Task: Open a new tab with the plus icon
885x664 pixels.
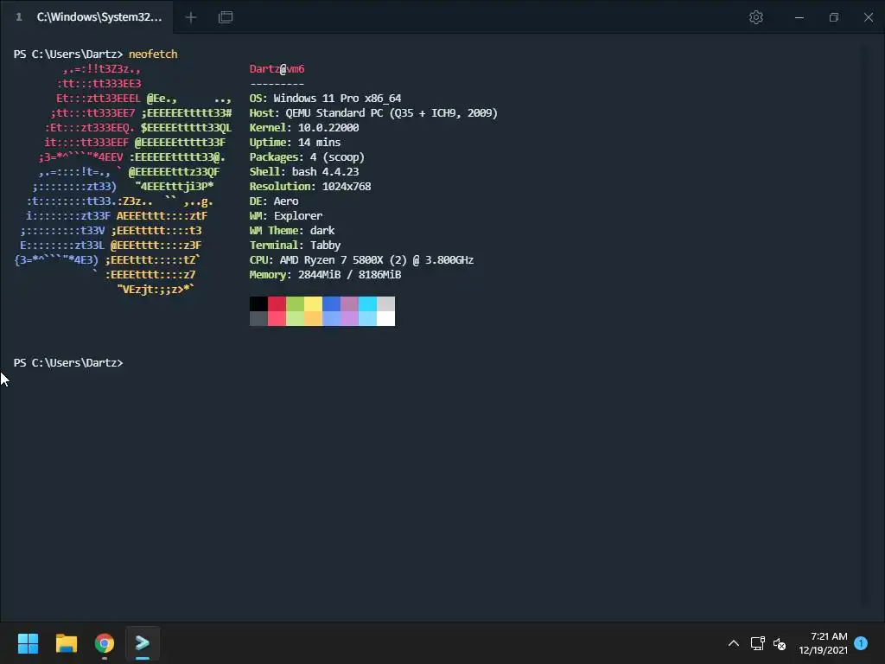Action: (191, 17)
